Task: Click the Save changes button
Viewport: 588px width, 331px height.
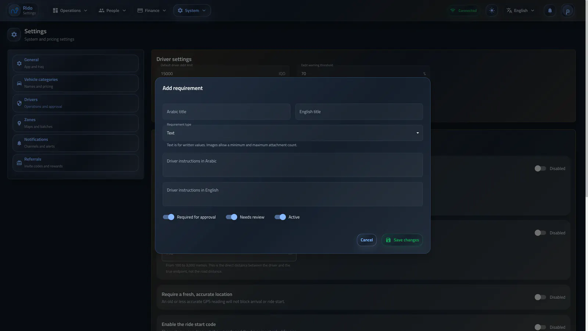Action: pos(402,240)
